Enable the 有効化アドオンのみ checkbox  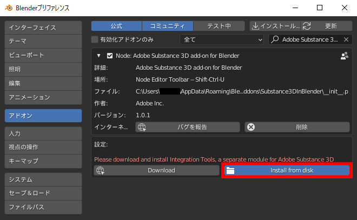(95, 39)
